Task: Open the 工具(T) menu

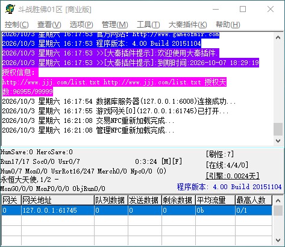Action: pyautogui.click(x=148, y=25)
